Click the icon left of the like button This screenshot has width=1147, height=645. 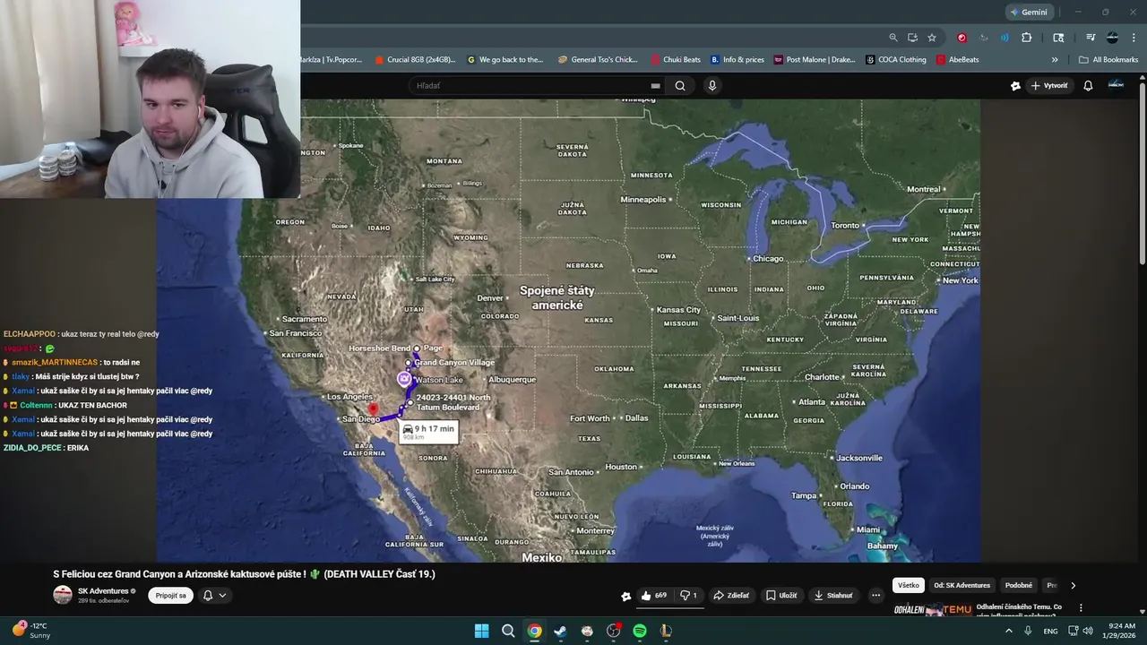pyautogui.click(x=625, y=596)
